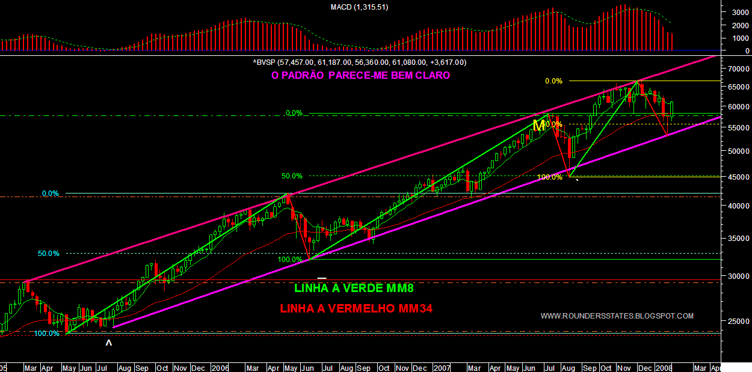Select the yellow 0.0% Fibonacci label
This screenshot has height=372, width=752.
tap(553, 81)
